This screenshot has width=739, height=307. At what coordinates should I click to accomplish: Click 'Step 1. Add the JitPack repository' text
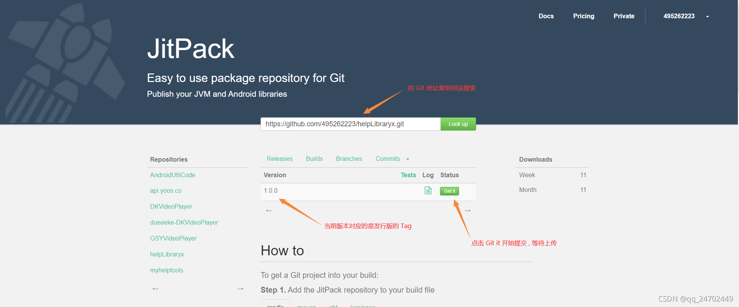point(348,290)
